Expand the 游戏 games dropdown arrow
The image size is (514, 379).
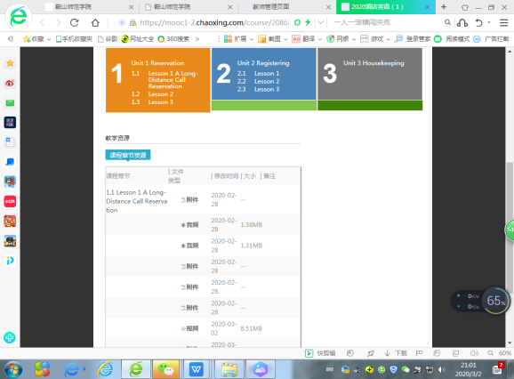[388, 39]
